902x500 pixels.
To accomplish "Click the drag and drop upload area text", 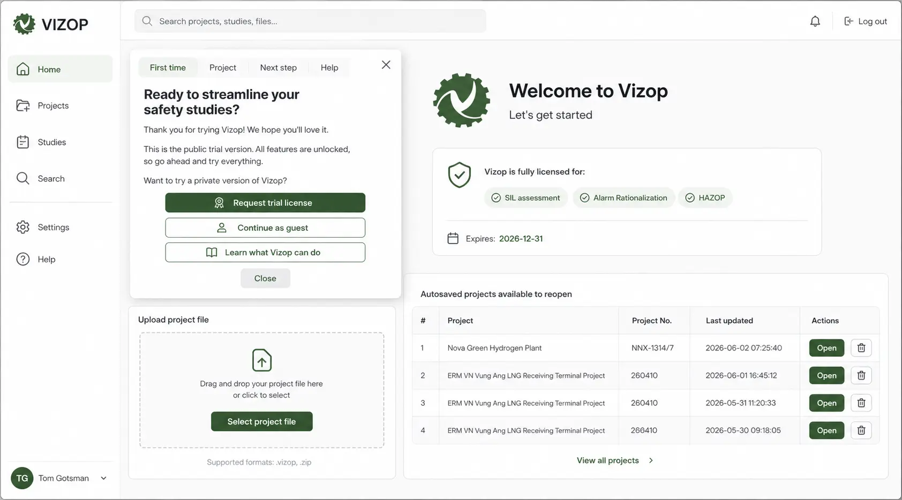I will click(261, 389).
